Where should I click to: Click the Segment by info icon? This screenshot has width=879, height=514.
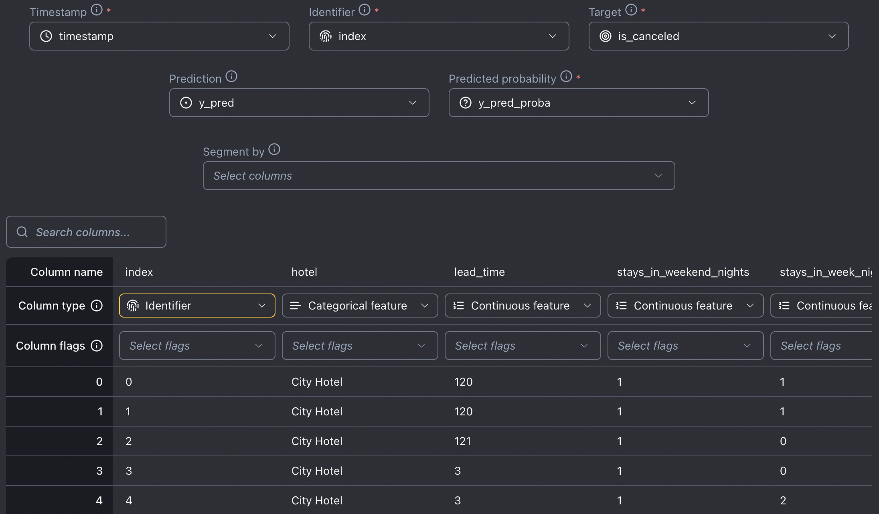click(274, 149)
